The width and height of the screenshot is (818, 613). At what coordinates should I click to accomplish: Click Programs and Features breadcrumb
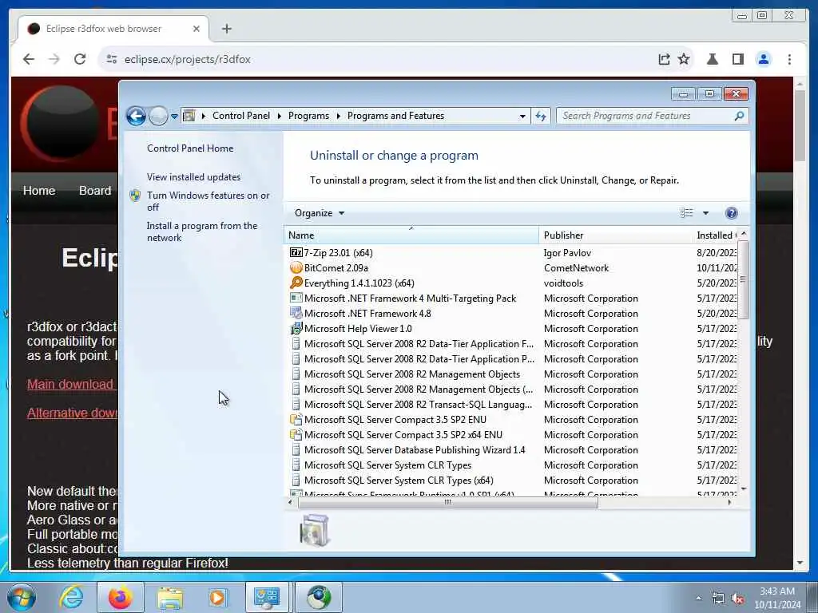click(395, 116)
